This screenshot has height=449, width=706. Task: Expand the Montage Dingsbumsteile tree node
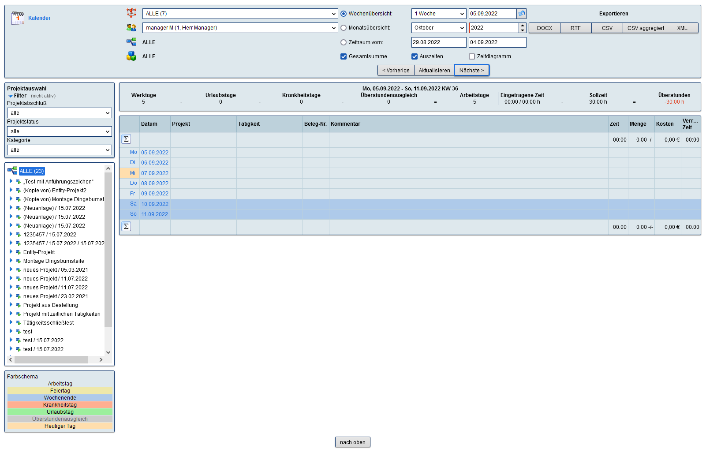click(x=11, y=261)
